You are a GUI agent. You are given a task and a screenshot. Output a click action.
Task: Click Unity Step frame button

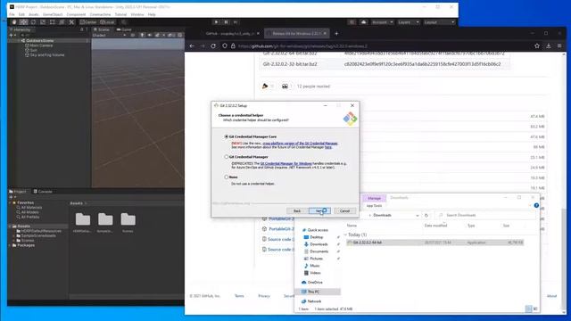[x=236, y=22]
